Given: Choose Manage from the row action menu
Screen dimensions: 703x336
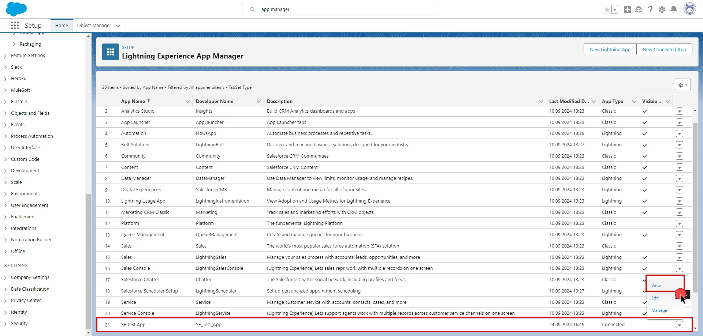Looking at the screenshot, I should tap(659, 310).
